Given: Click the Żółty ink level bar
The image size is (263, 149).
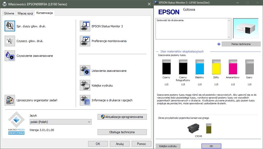Looking at the screenshot, I should click(216, 67).
